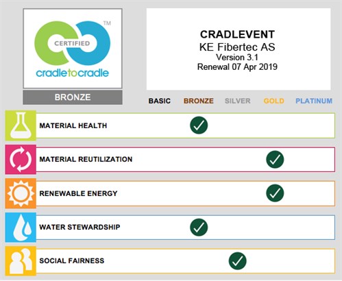
Task: Click the Renewal 07 Apr 2019 text
Action: coord(237,66)
